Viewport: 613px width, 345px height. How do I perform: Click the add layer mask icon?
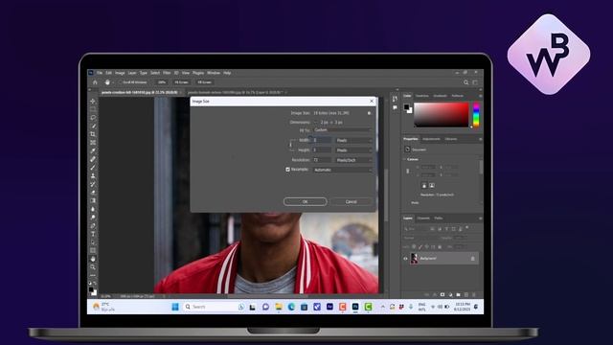point(443,294)
